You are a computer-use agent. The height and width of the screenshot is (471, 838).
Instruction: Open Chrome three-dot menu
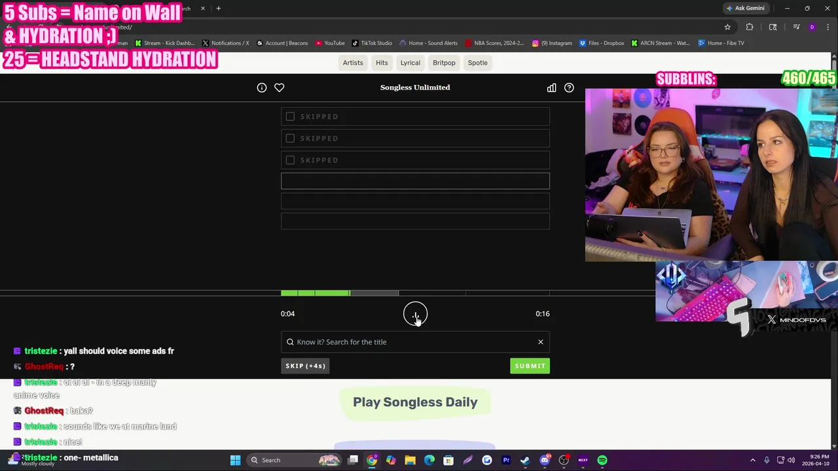pyautogui.click(x=827, y=27)
